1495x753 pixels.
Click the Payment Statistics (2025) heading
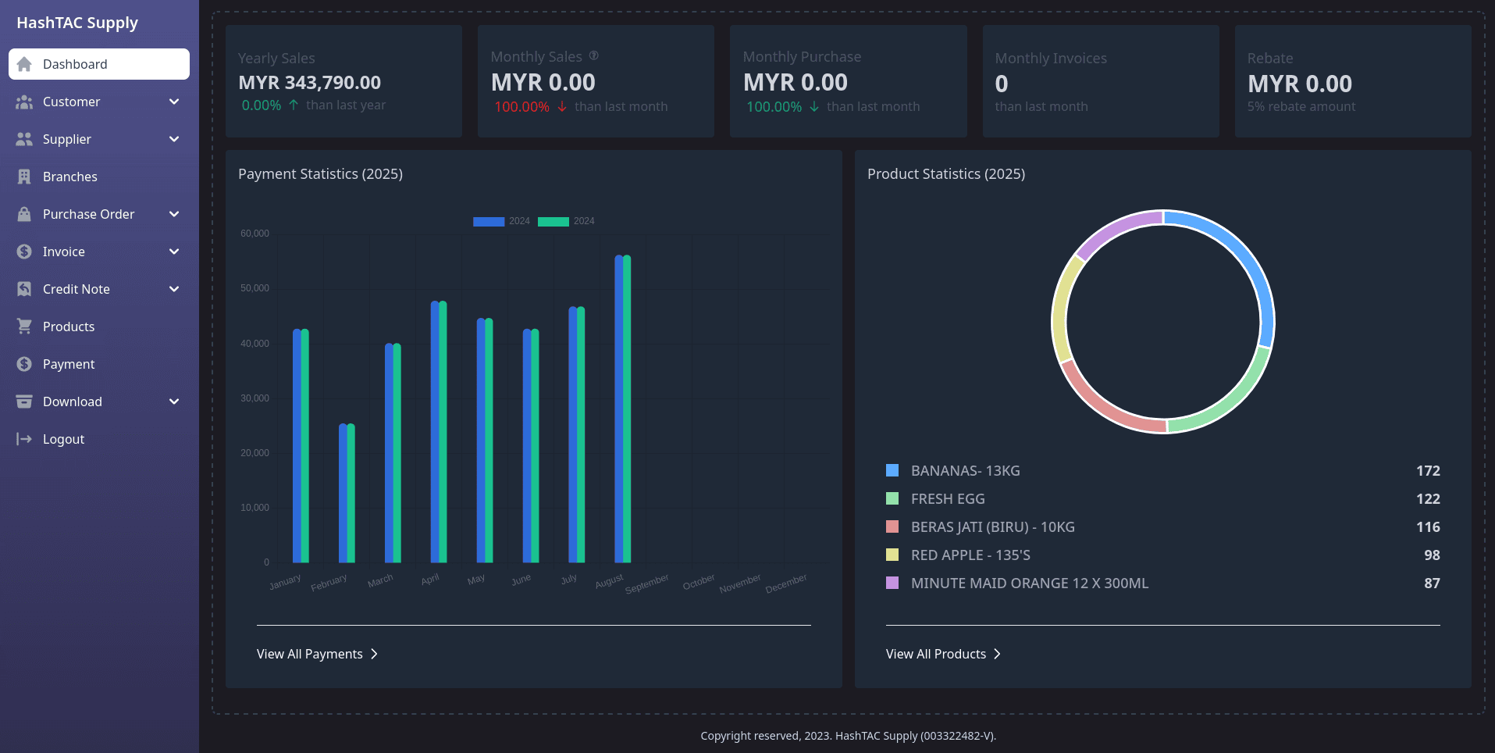coord(320,173)
